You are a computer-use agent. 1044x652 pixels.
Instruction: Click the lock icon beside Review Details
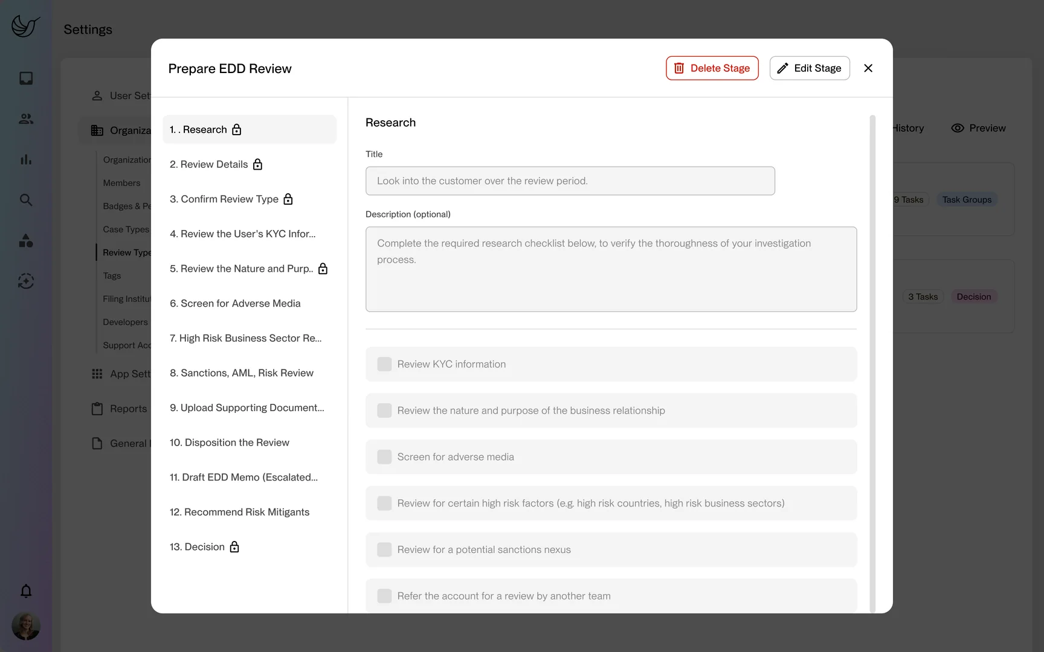pyautogui.click(x=257, y=164)
